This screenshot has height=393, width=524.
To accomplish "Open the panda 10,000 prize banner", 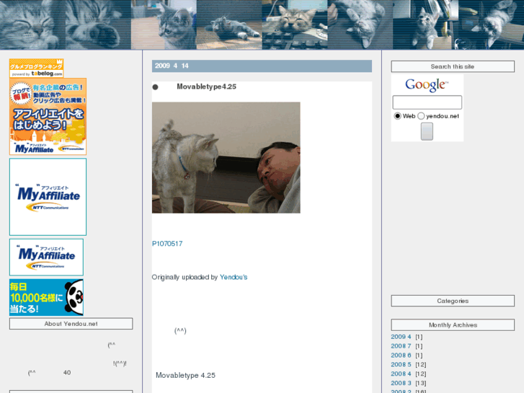I will coord(46,297).
